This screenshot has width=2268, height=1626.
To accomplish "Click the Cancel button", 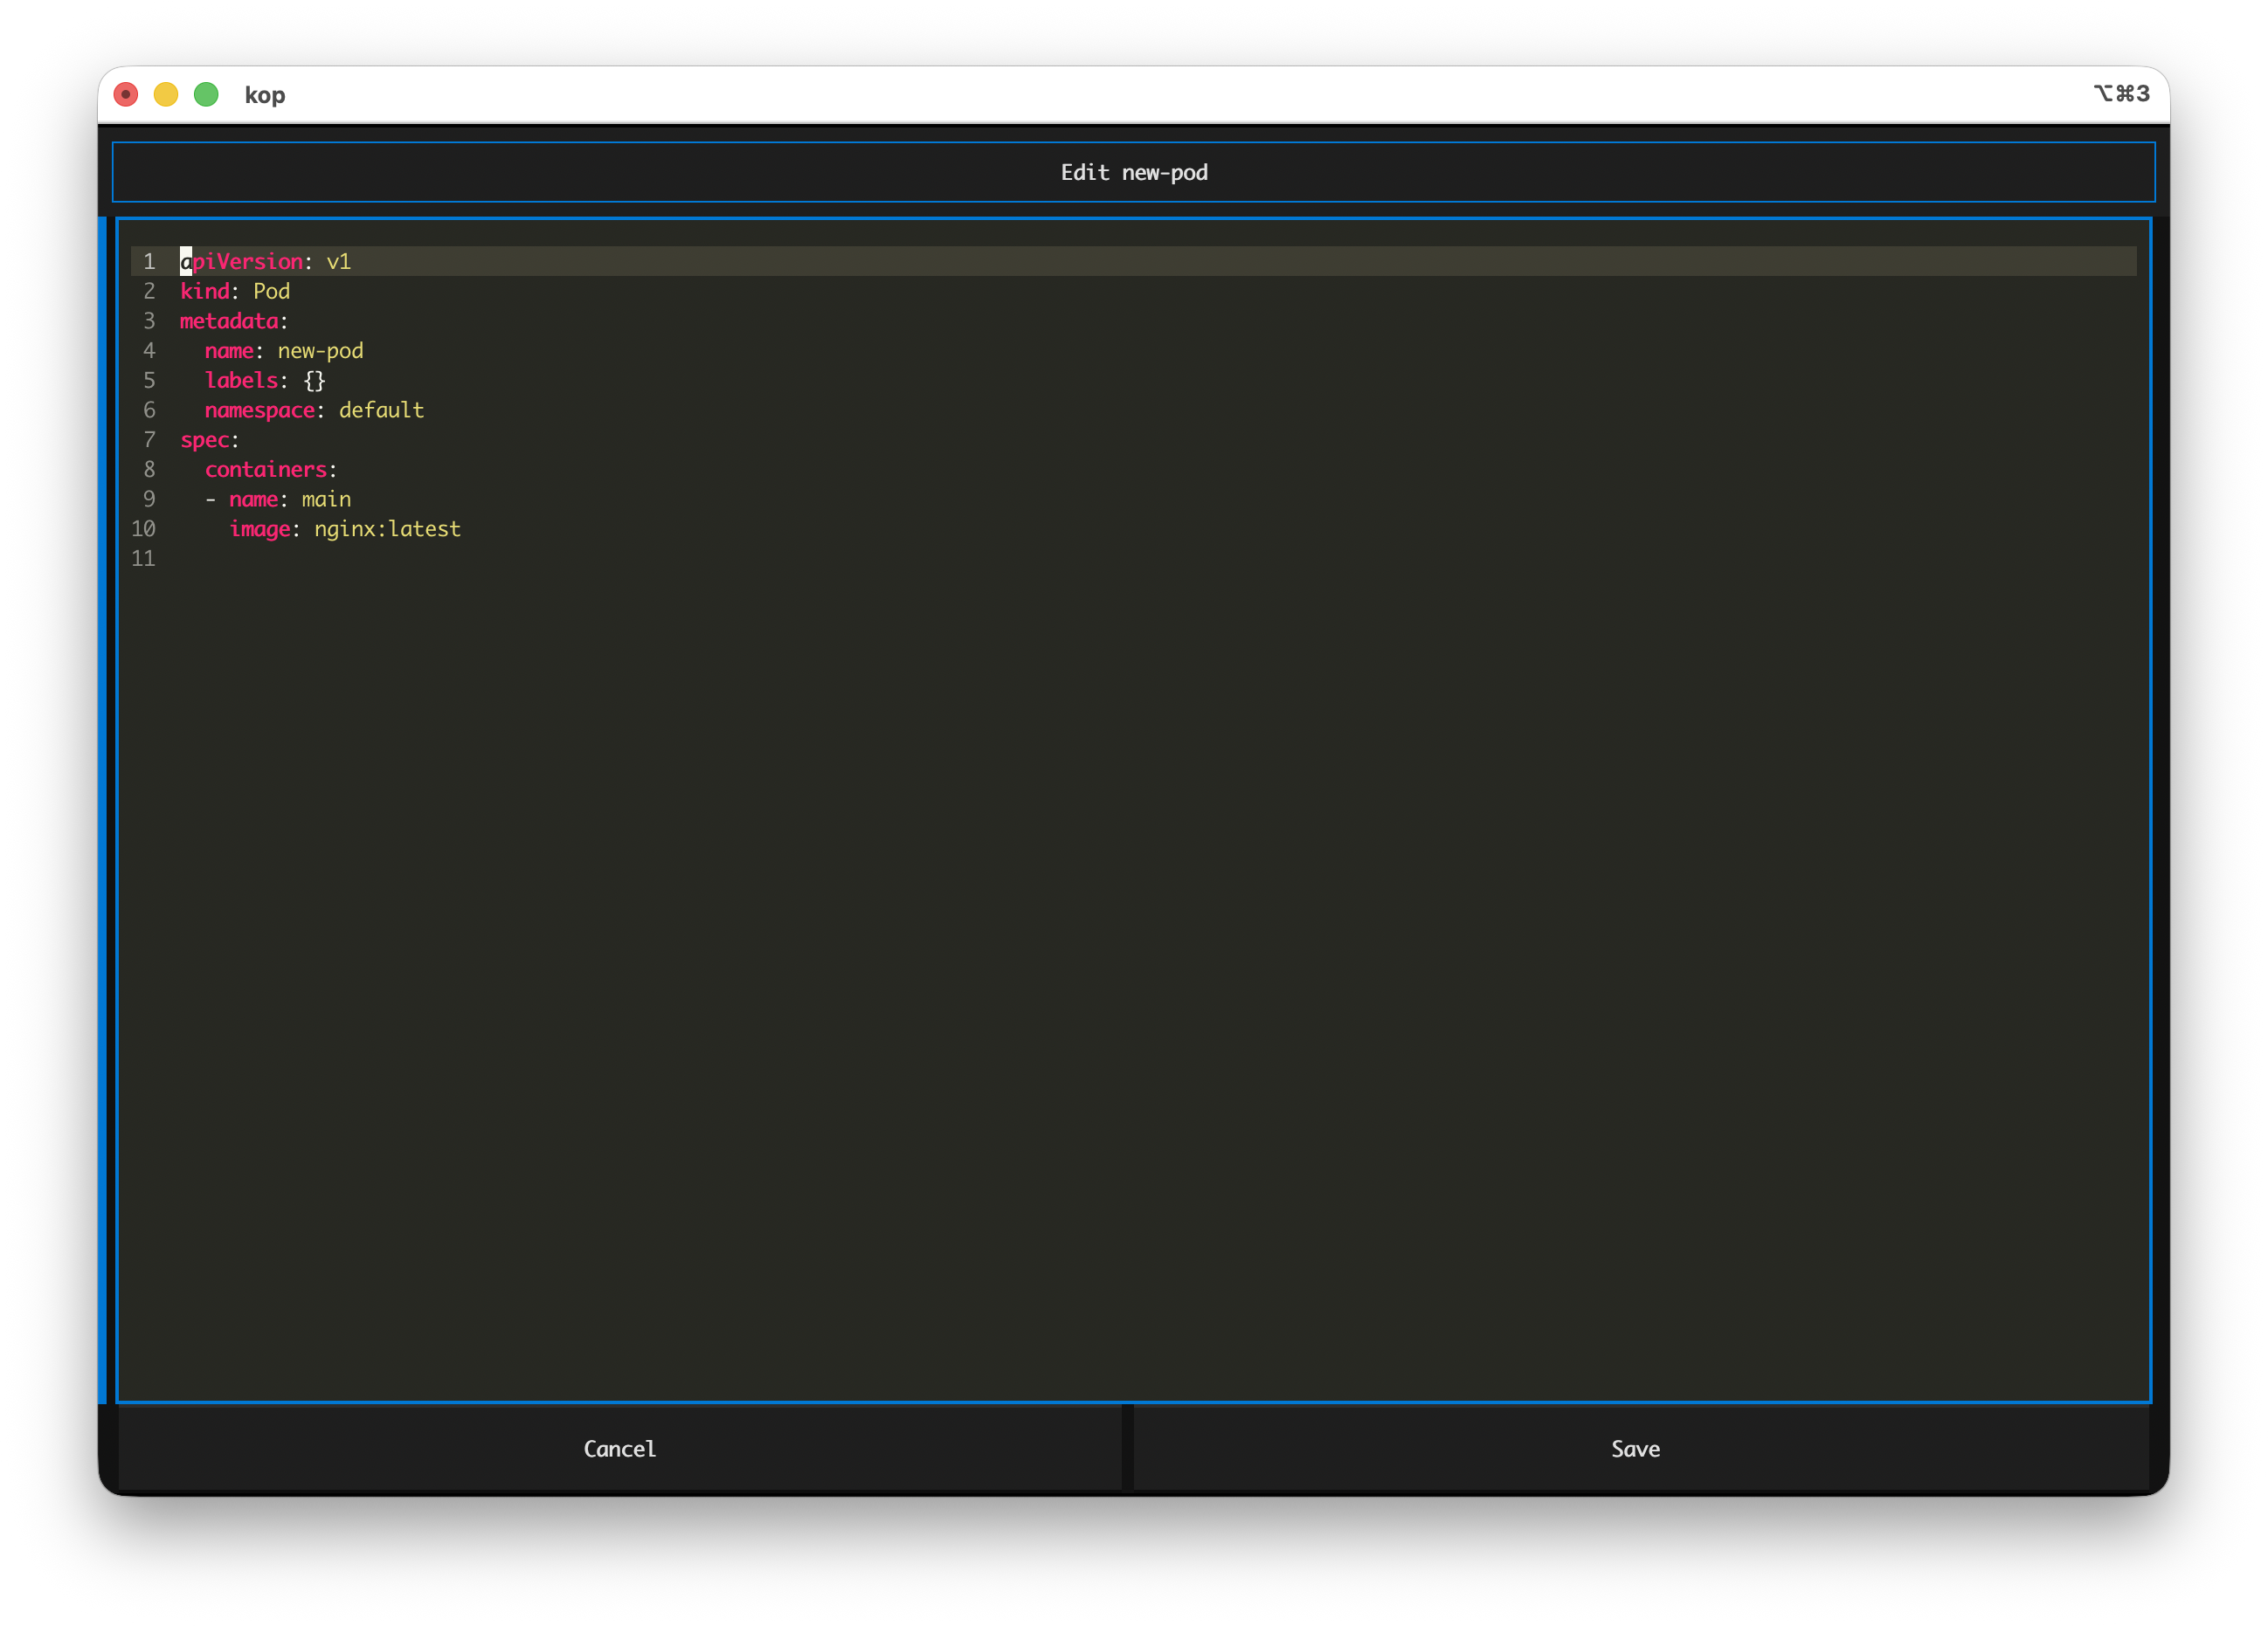I will pos(620,1448).
